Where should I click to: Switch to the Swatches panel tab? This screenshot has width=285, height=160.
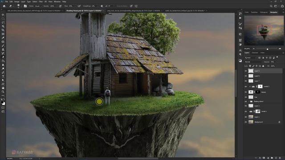point(254,12)
